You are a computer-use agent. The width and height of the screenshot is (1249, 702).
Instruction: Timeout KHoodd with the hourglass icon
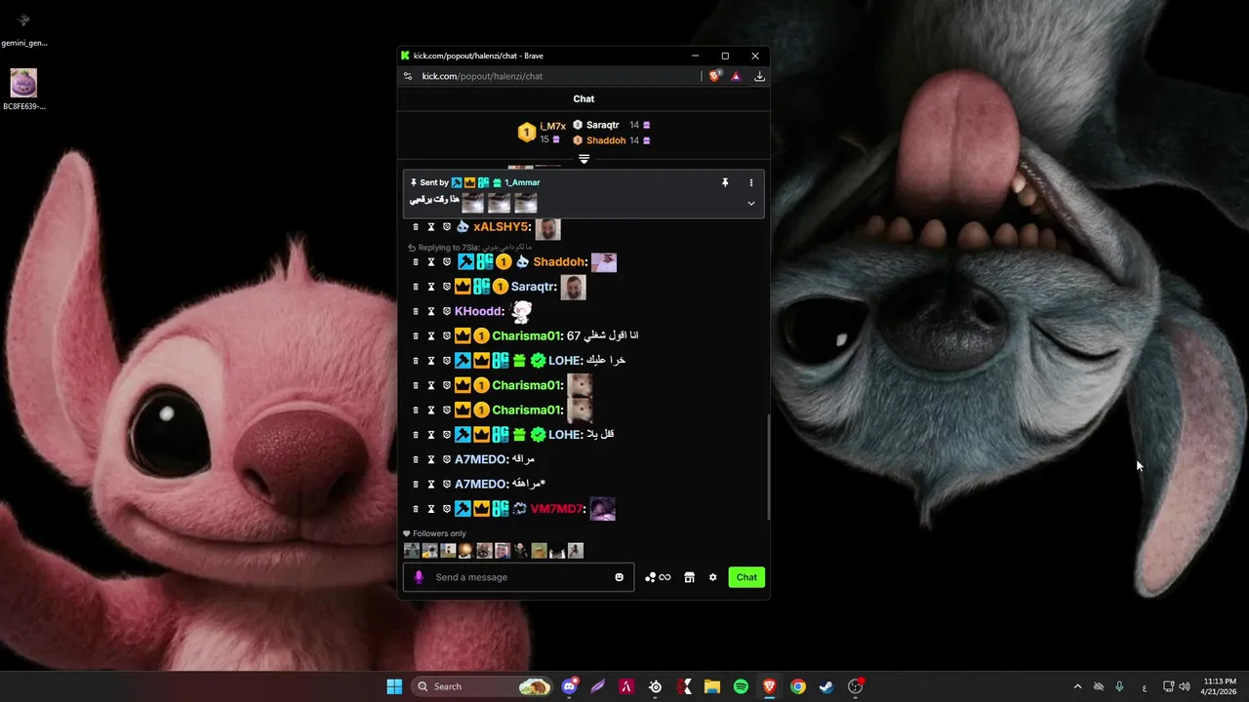pyautogui.click(x=431, y=311)
